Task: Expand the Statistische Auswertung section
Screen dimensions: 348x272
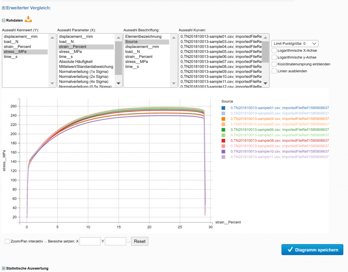Action: coord(3,269)
